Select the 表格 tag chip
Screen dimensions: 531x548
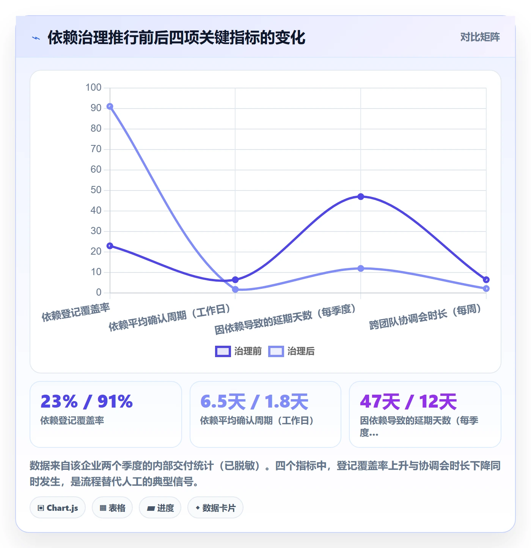(x=112, y=508)
